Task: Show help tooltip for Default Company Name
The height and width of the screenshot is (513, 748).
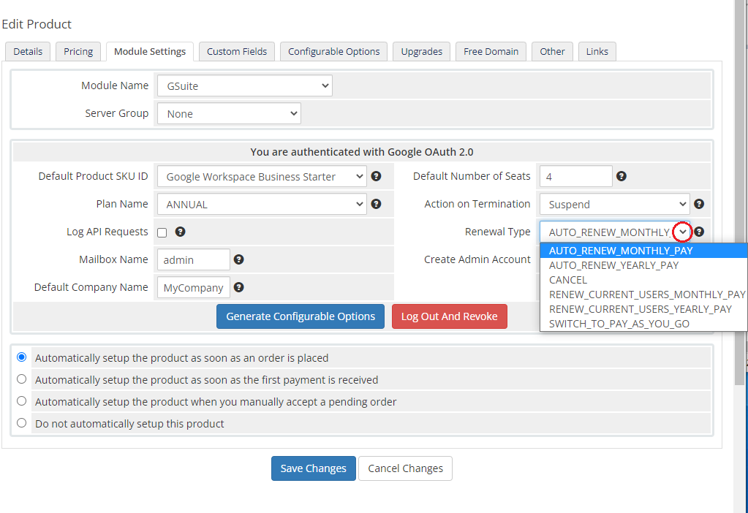Action: coord(238,287)
